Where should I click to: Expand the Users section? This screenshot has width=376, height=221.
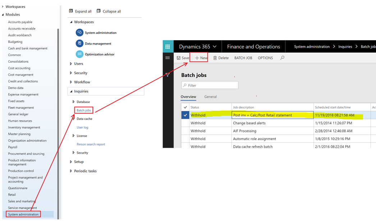71,64
